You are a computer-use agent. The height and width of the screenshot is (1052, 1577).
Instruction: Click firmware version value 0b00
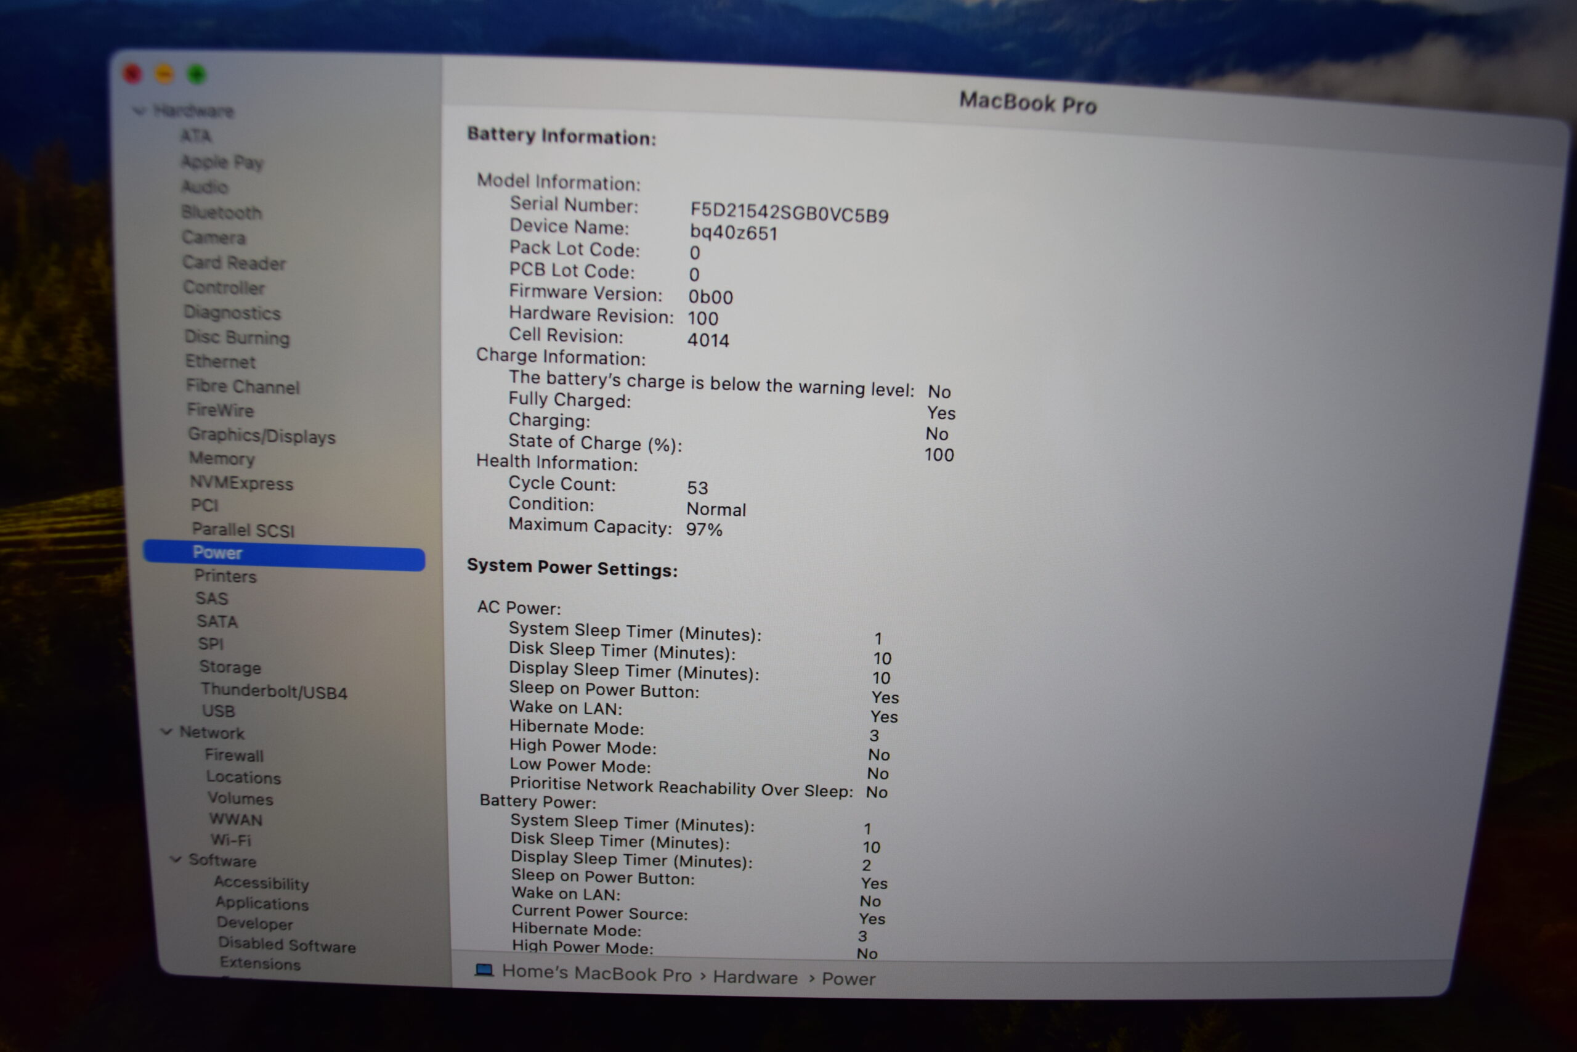711,296
